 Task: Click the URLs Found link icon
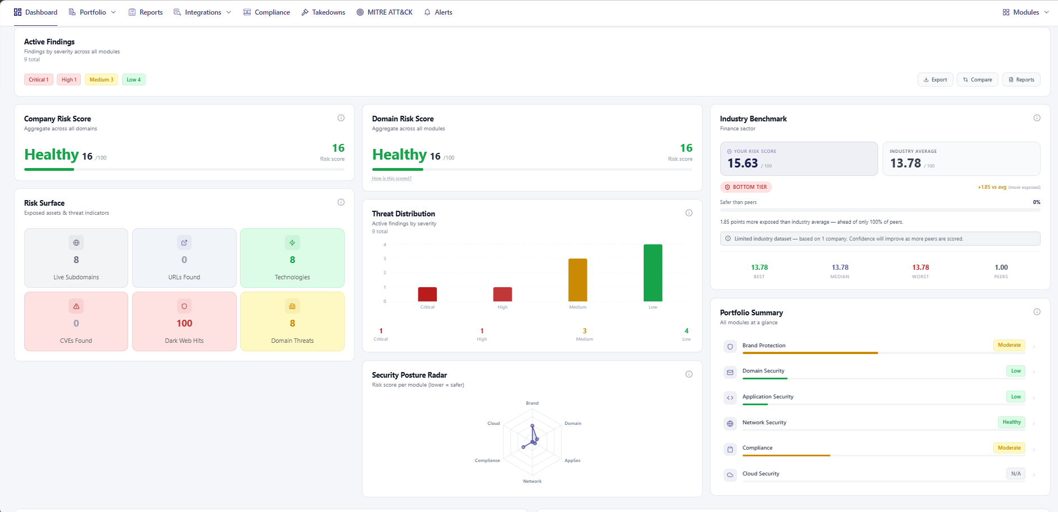[184, 243]
